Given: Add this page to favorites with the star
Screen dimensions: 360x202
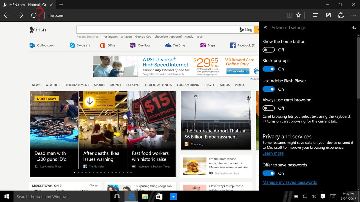Looking at the screenshot, I should [298, 15].
